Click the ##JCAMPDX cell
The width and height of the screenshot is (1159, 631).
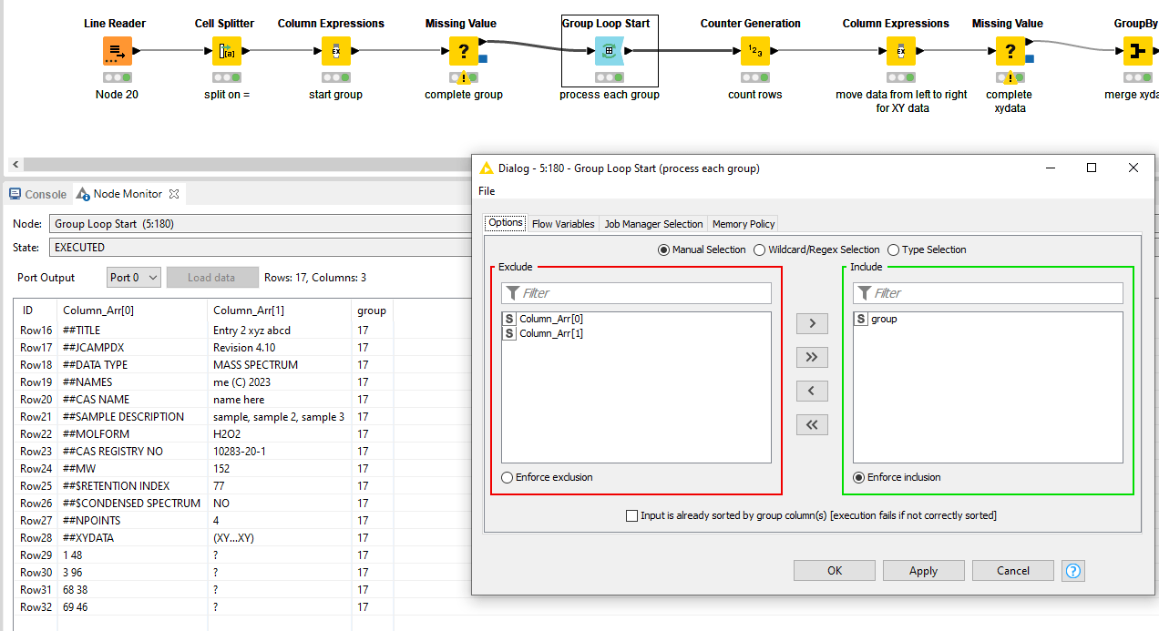coord(132,348)
